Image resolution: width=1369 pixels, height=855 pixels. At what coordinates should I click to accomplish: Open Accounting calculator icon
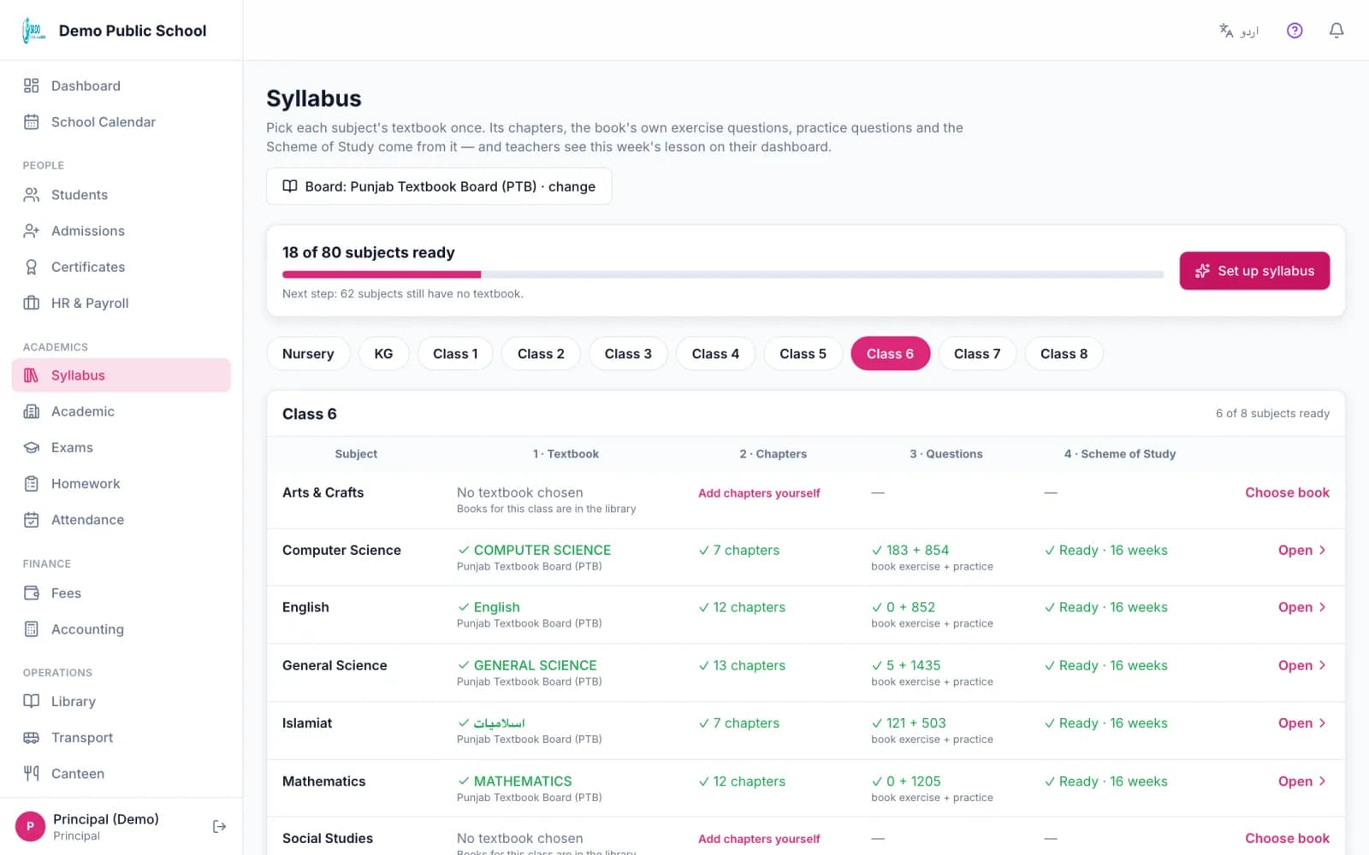click(32, 628)
